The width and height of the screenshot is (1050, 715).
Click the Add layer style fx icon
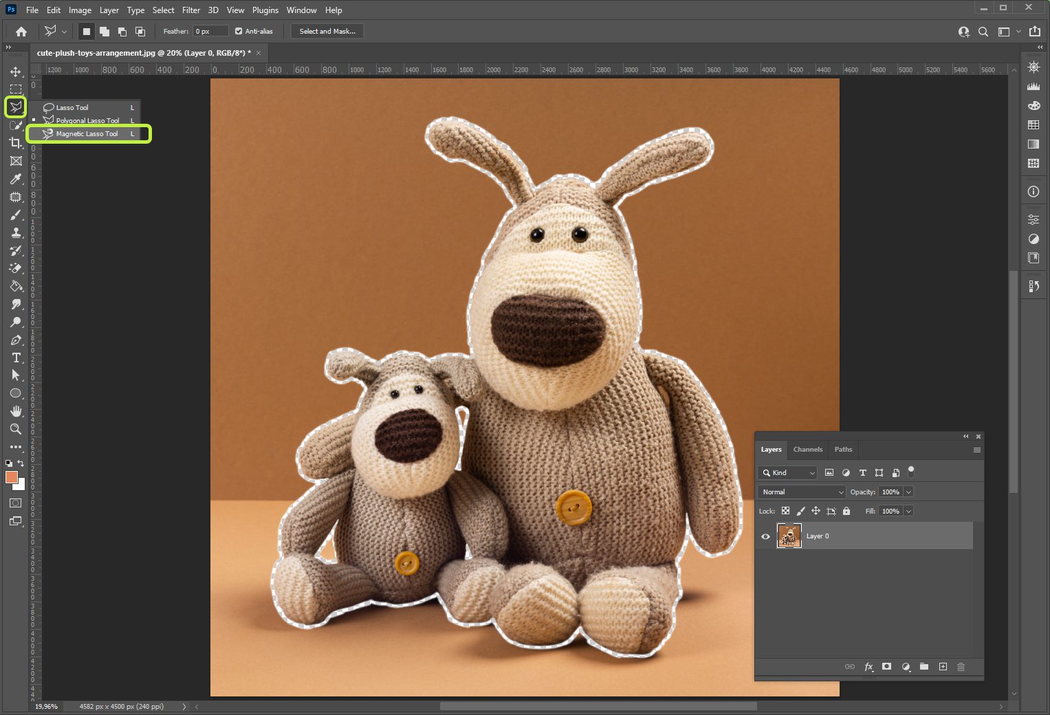[868, 667]
